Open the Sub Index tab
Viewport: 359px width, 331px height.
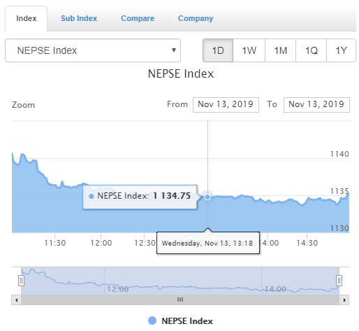click(x=79, y=18)
